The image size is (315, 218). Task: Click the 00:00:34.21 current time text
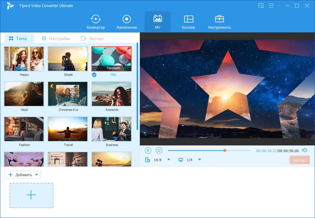[266, 151]
